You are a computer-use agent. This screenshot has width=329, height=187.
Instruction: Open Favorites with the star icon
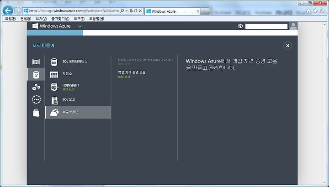pos(315,11)
